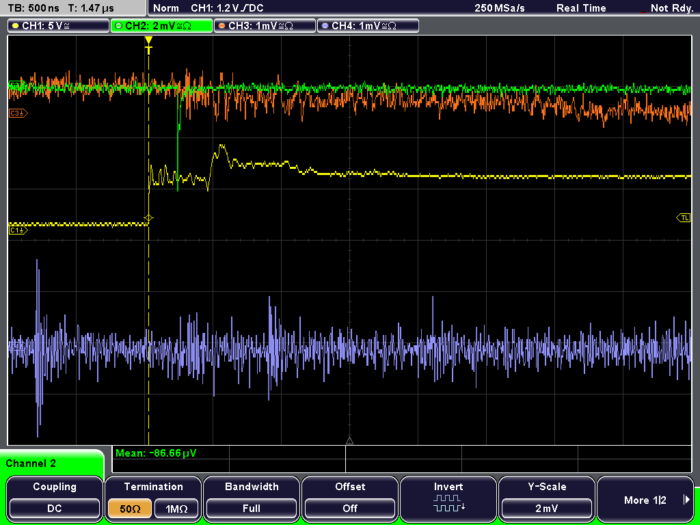Open the Y-Scale 2 mV setting
700x525 pixels.
pyautogui.click(x=546, y=498)
